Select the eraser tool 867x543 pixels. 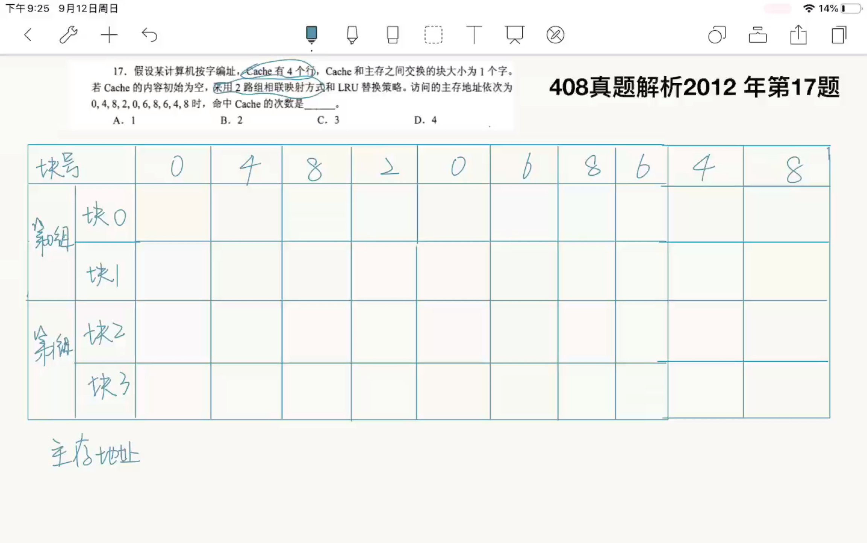[392, 35]
